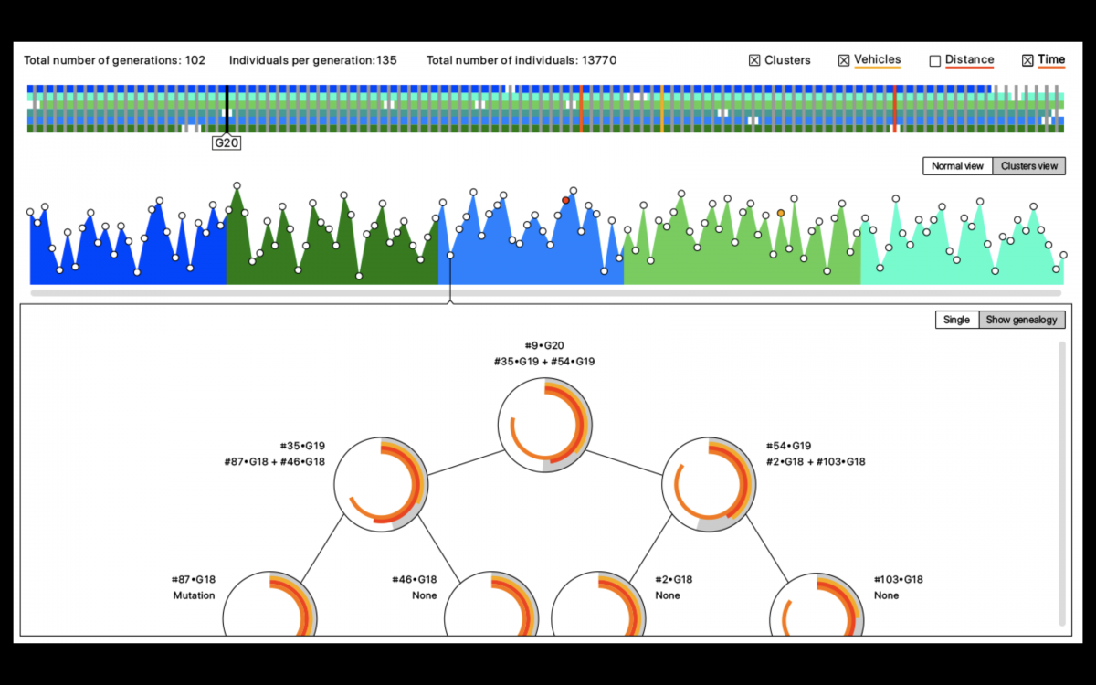1096x685 pixels.
Task: Click the Show genealogy button
Action: (1021, 320)
